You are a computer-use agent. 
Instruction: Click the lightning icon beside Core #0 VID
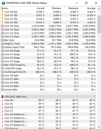click(2, 12)
